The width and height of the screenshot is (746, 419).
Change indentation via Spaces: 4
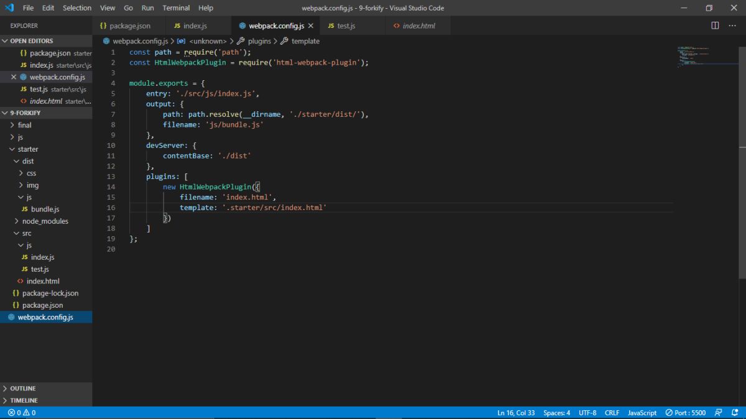tap(556, 413)
